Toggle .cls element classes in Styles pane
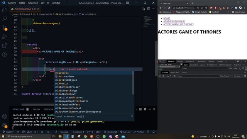Image resolution: width=247 pixels, height=139 pixels. click(235, 68)
